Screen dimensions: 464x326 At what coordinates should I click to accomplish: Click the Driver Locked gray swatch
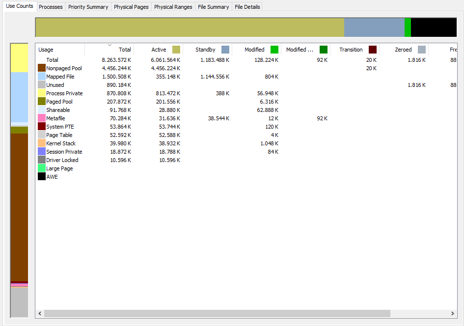tap(42, 160)
